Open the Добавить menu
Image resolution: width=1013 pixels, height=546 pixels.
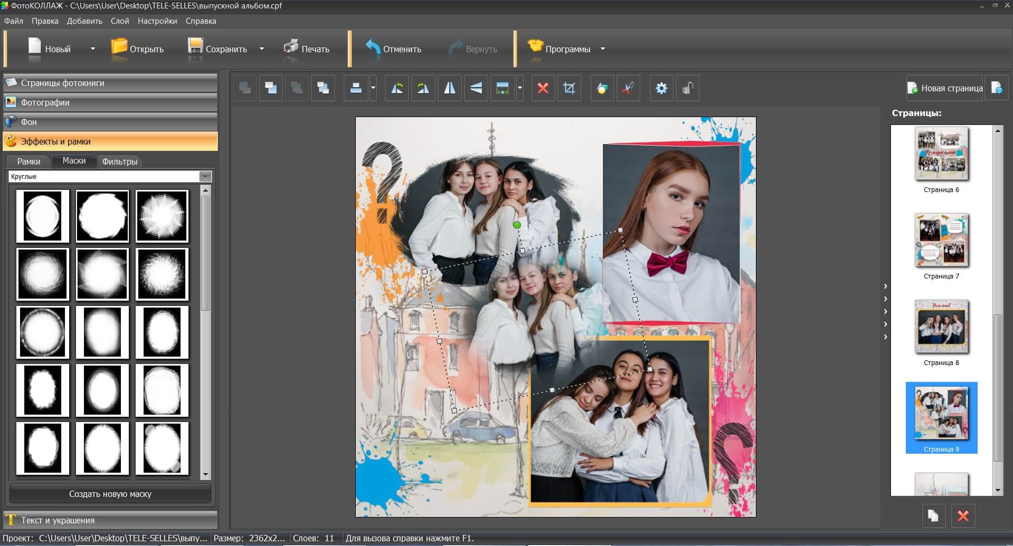(x=84, y=21)
